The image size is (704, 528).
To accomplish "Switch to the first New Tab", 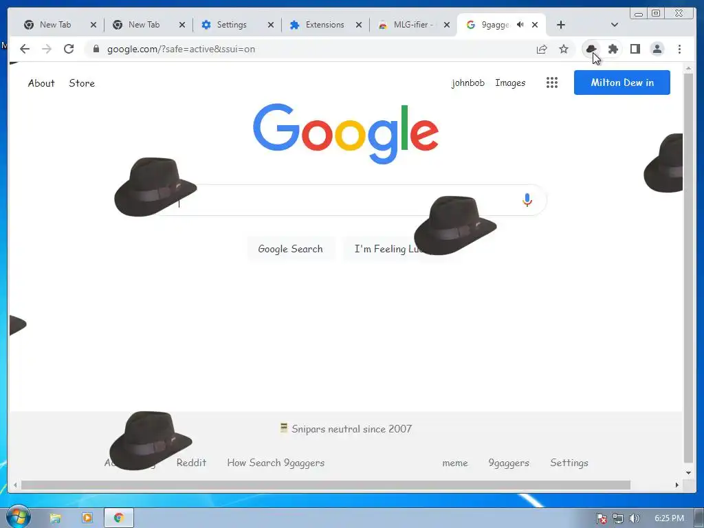I will [x=55, y=25].
